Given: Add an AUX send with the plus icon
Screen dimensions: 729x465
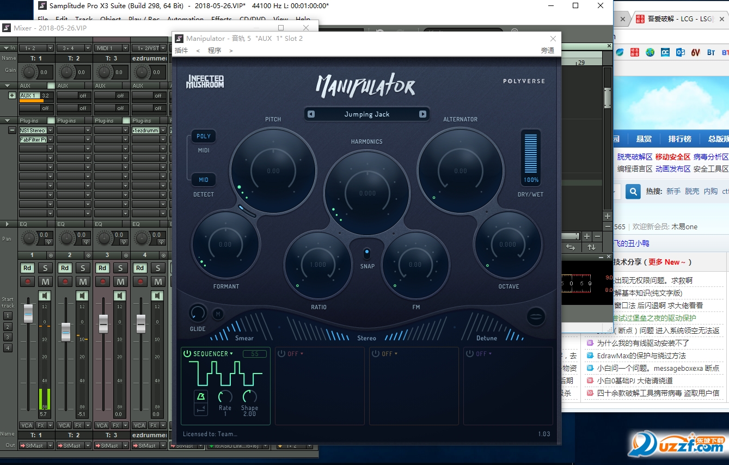Looking at the screenshot, I should pos(12,95).
